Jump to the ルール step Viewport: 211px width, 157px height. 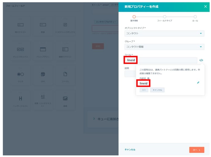pyautogui.click(x=195, y=17)
